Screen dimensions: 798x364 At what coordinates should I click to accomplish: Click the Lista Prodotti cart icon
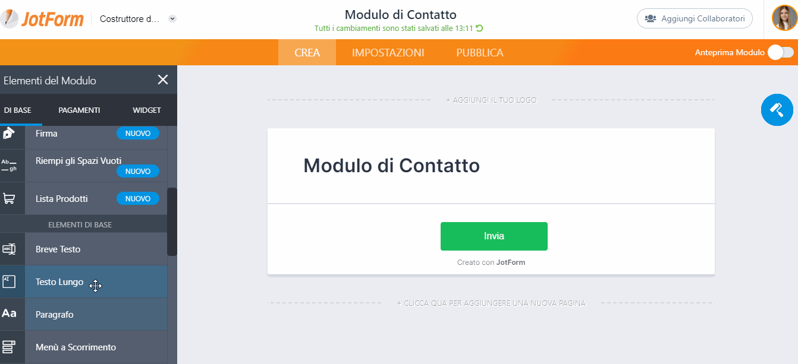tap(9, 199)
